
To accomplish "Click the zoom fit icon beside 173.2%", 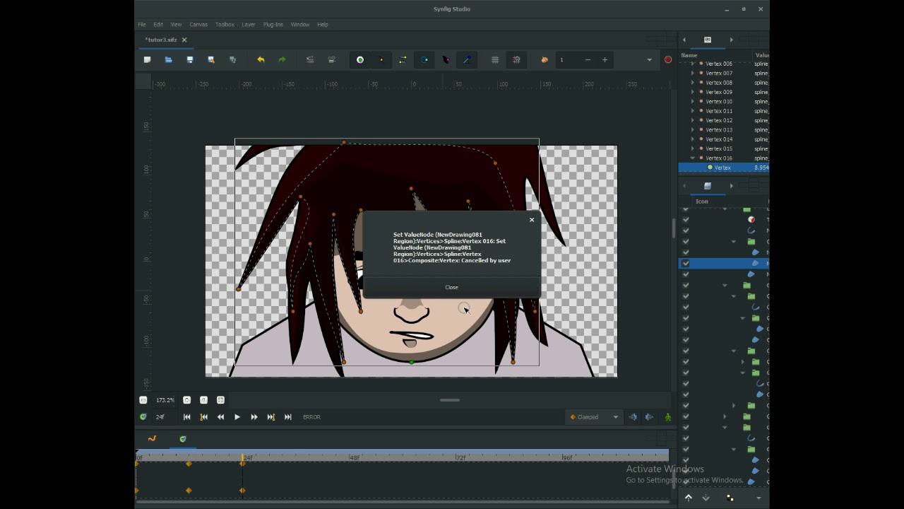I will pos(220,400).
